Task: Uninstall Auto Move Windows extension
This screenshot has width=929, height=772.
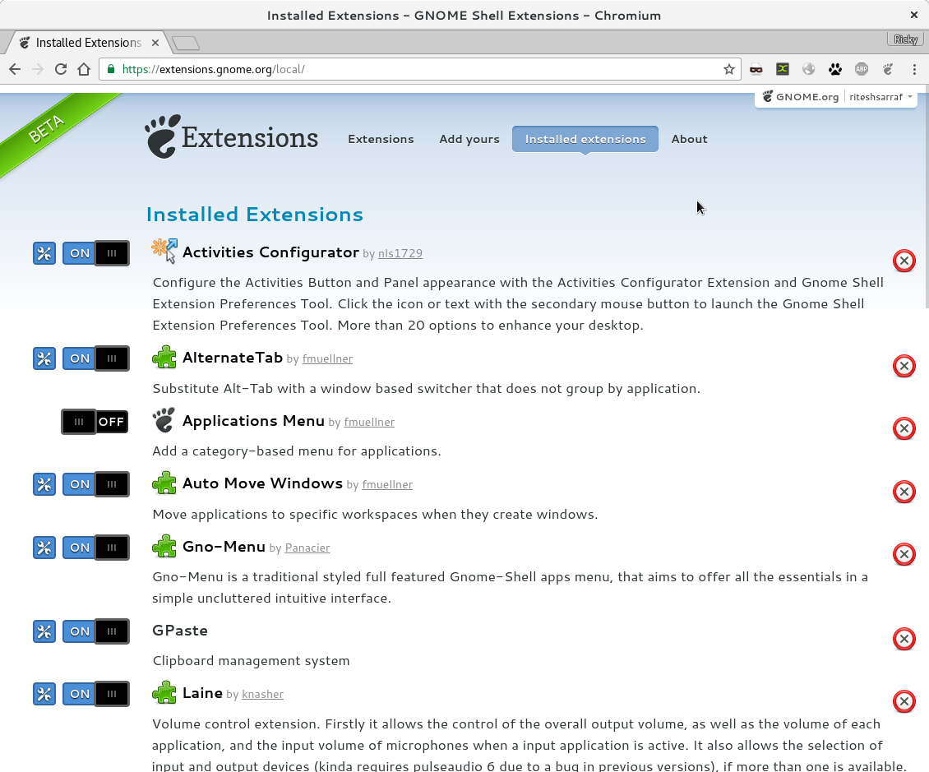Action: 904,492
